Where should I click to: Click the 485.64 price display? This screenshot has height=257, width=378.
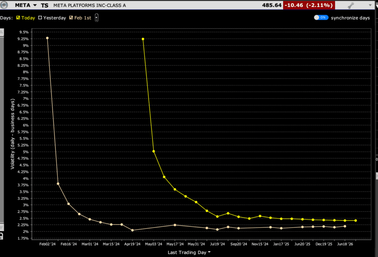271,5
